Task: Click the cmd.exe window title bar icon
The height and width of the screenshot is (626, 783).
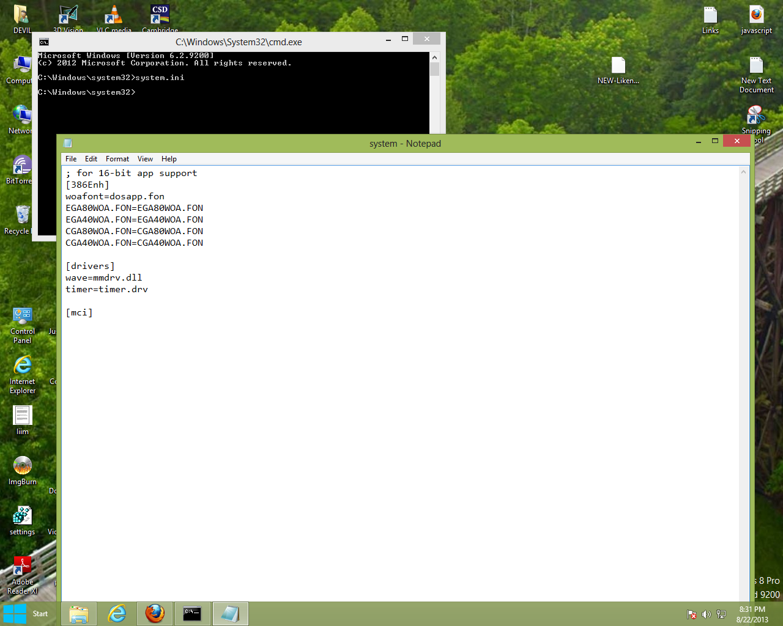Action: 44,42
